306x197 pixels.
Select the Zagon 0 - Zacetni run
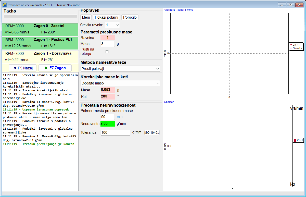pyautogui.click(x=40, y=29)
